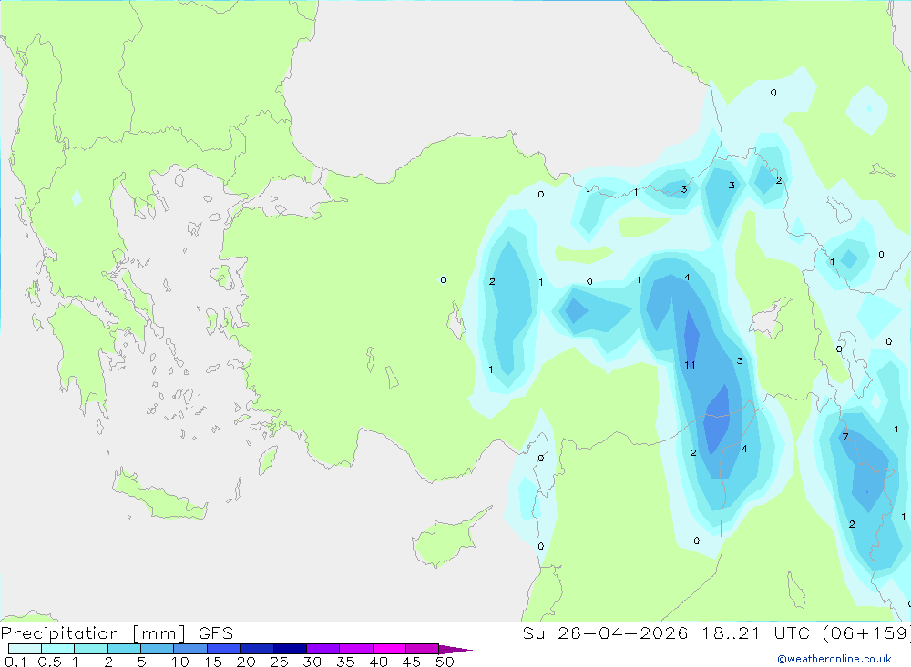Click the 30–35 mm violet legend segment
The image size is (911, 667).
[323, 649]
